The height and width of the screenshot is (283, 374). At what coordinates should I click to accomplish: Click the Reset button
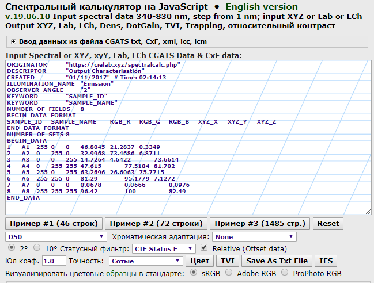pyautogui.click(x=328, y=224)
